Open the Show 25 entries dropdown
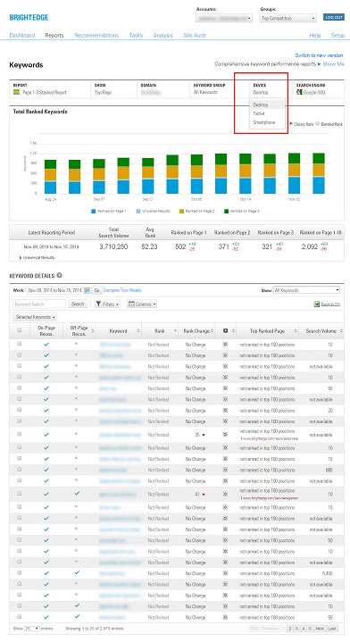 [x=31, y=628]
